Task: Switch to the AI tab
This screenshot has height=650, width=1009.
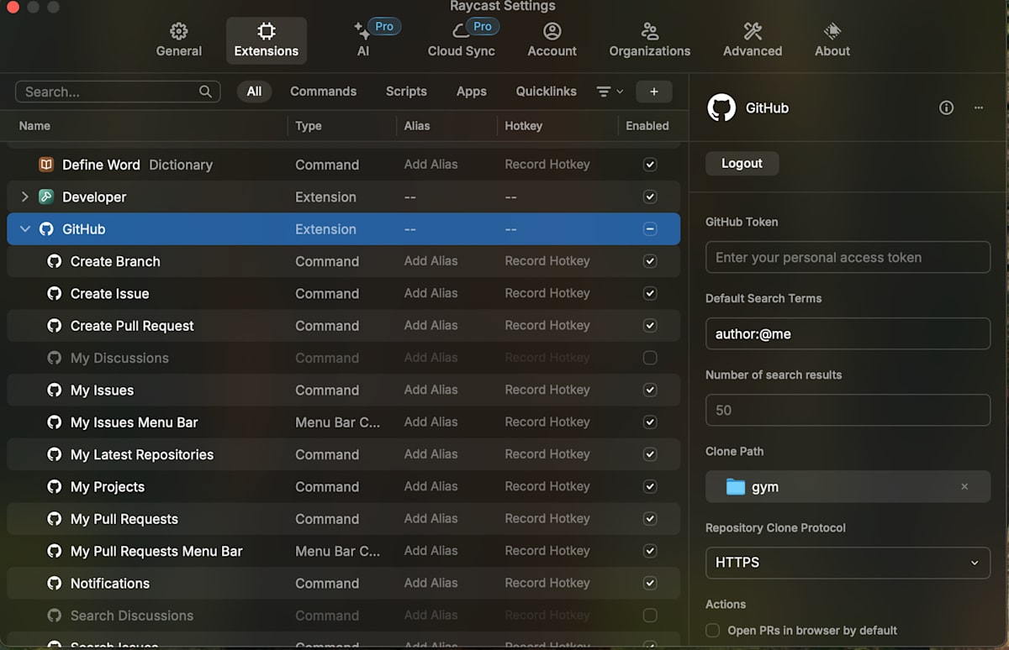Action: pyautogui.click(x=362, y=40)
